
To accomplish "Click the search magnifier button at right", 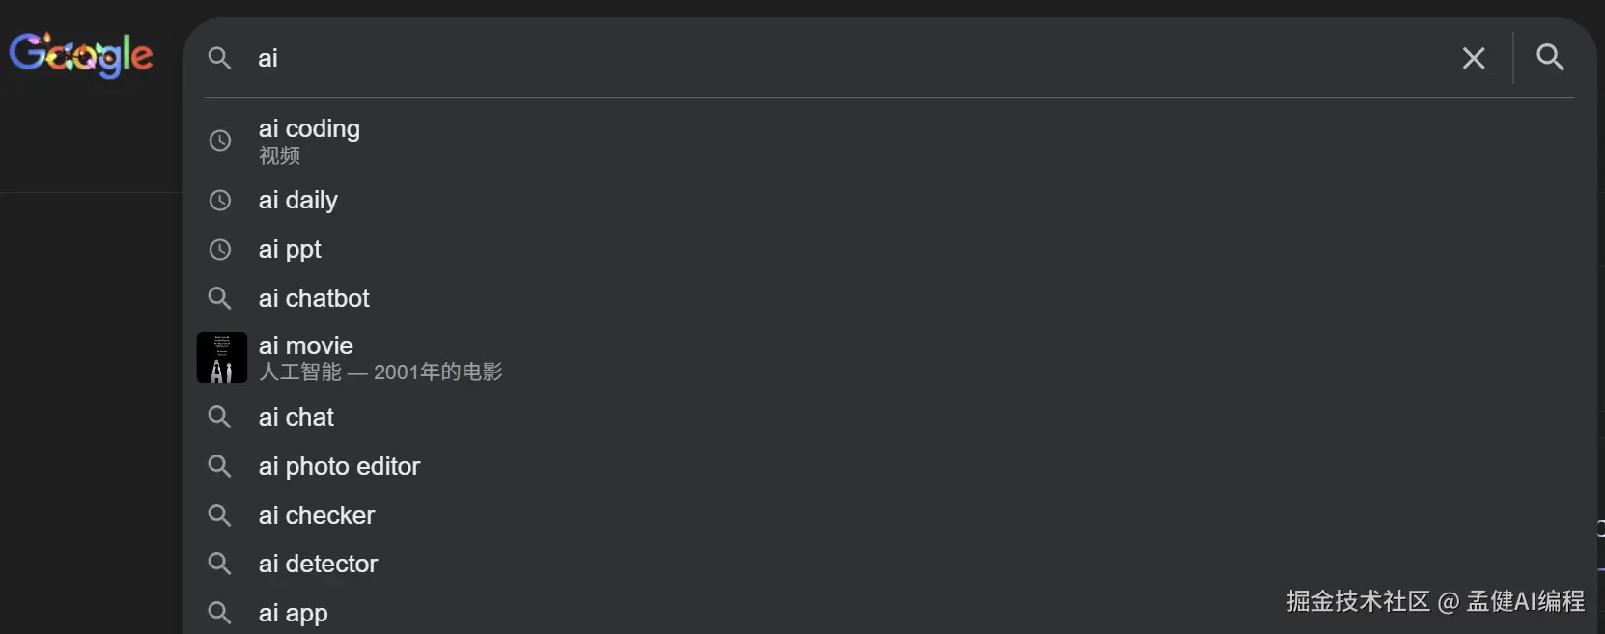I will pos(1550,58).
